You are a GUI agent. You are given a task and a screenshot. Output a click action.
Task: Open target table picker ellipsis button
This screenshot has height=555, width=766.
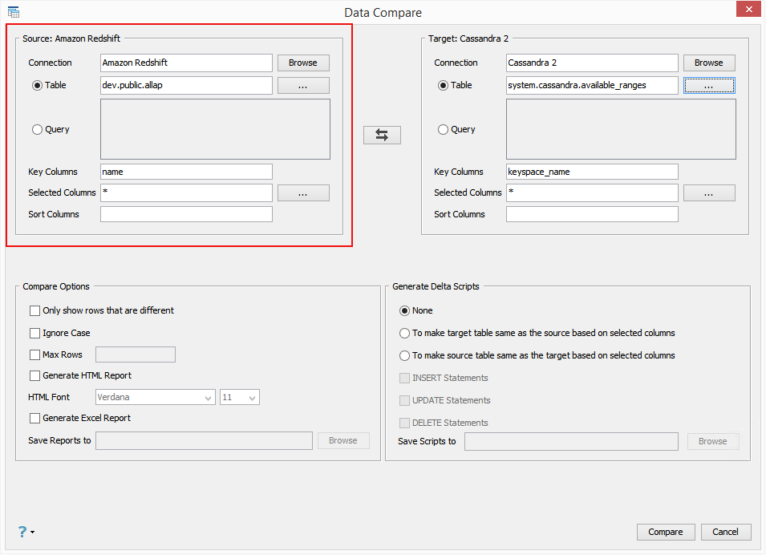[709, 86]
